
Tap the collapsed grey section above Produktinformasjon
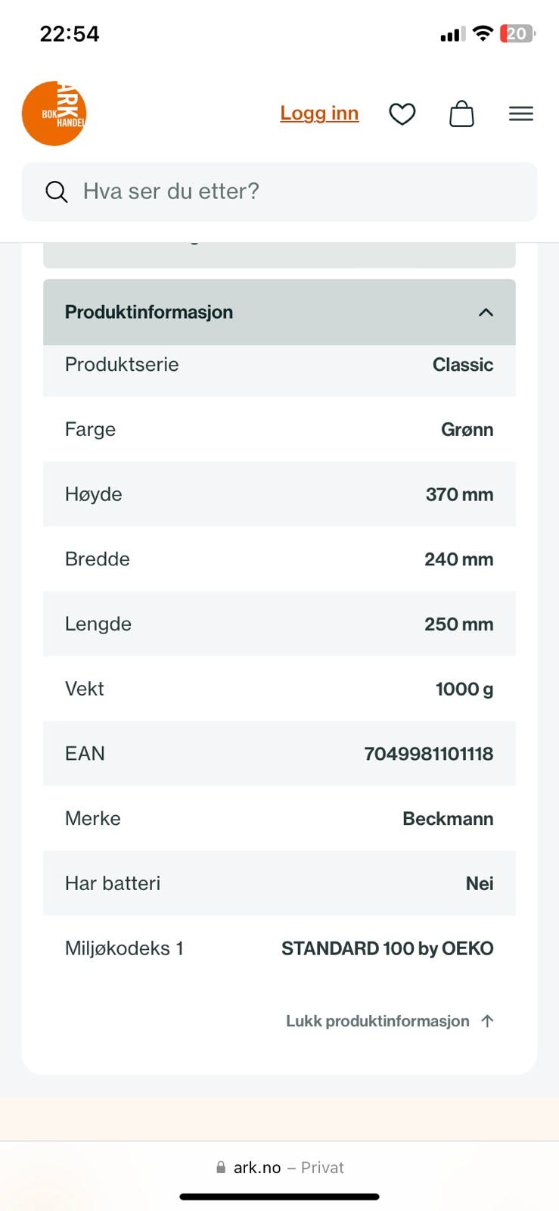click(x=279, y=255)
